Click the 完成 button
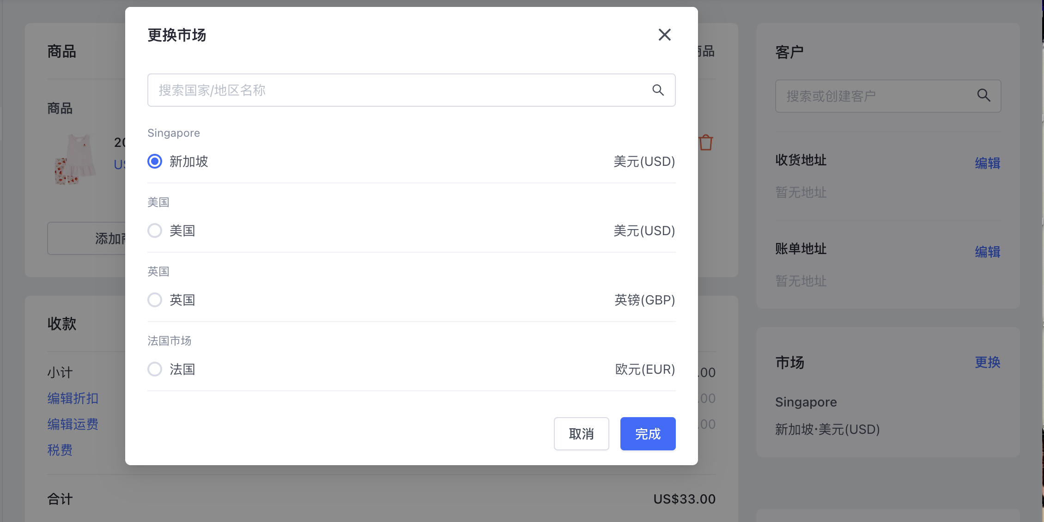This screenshot has width=1044, height=522. click(648, 434)
